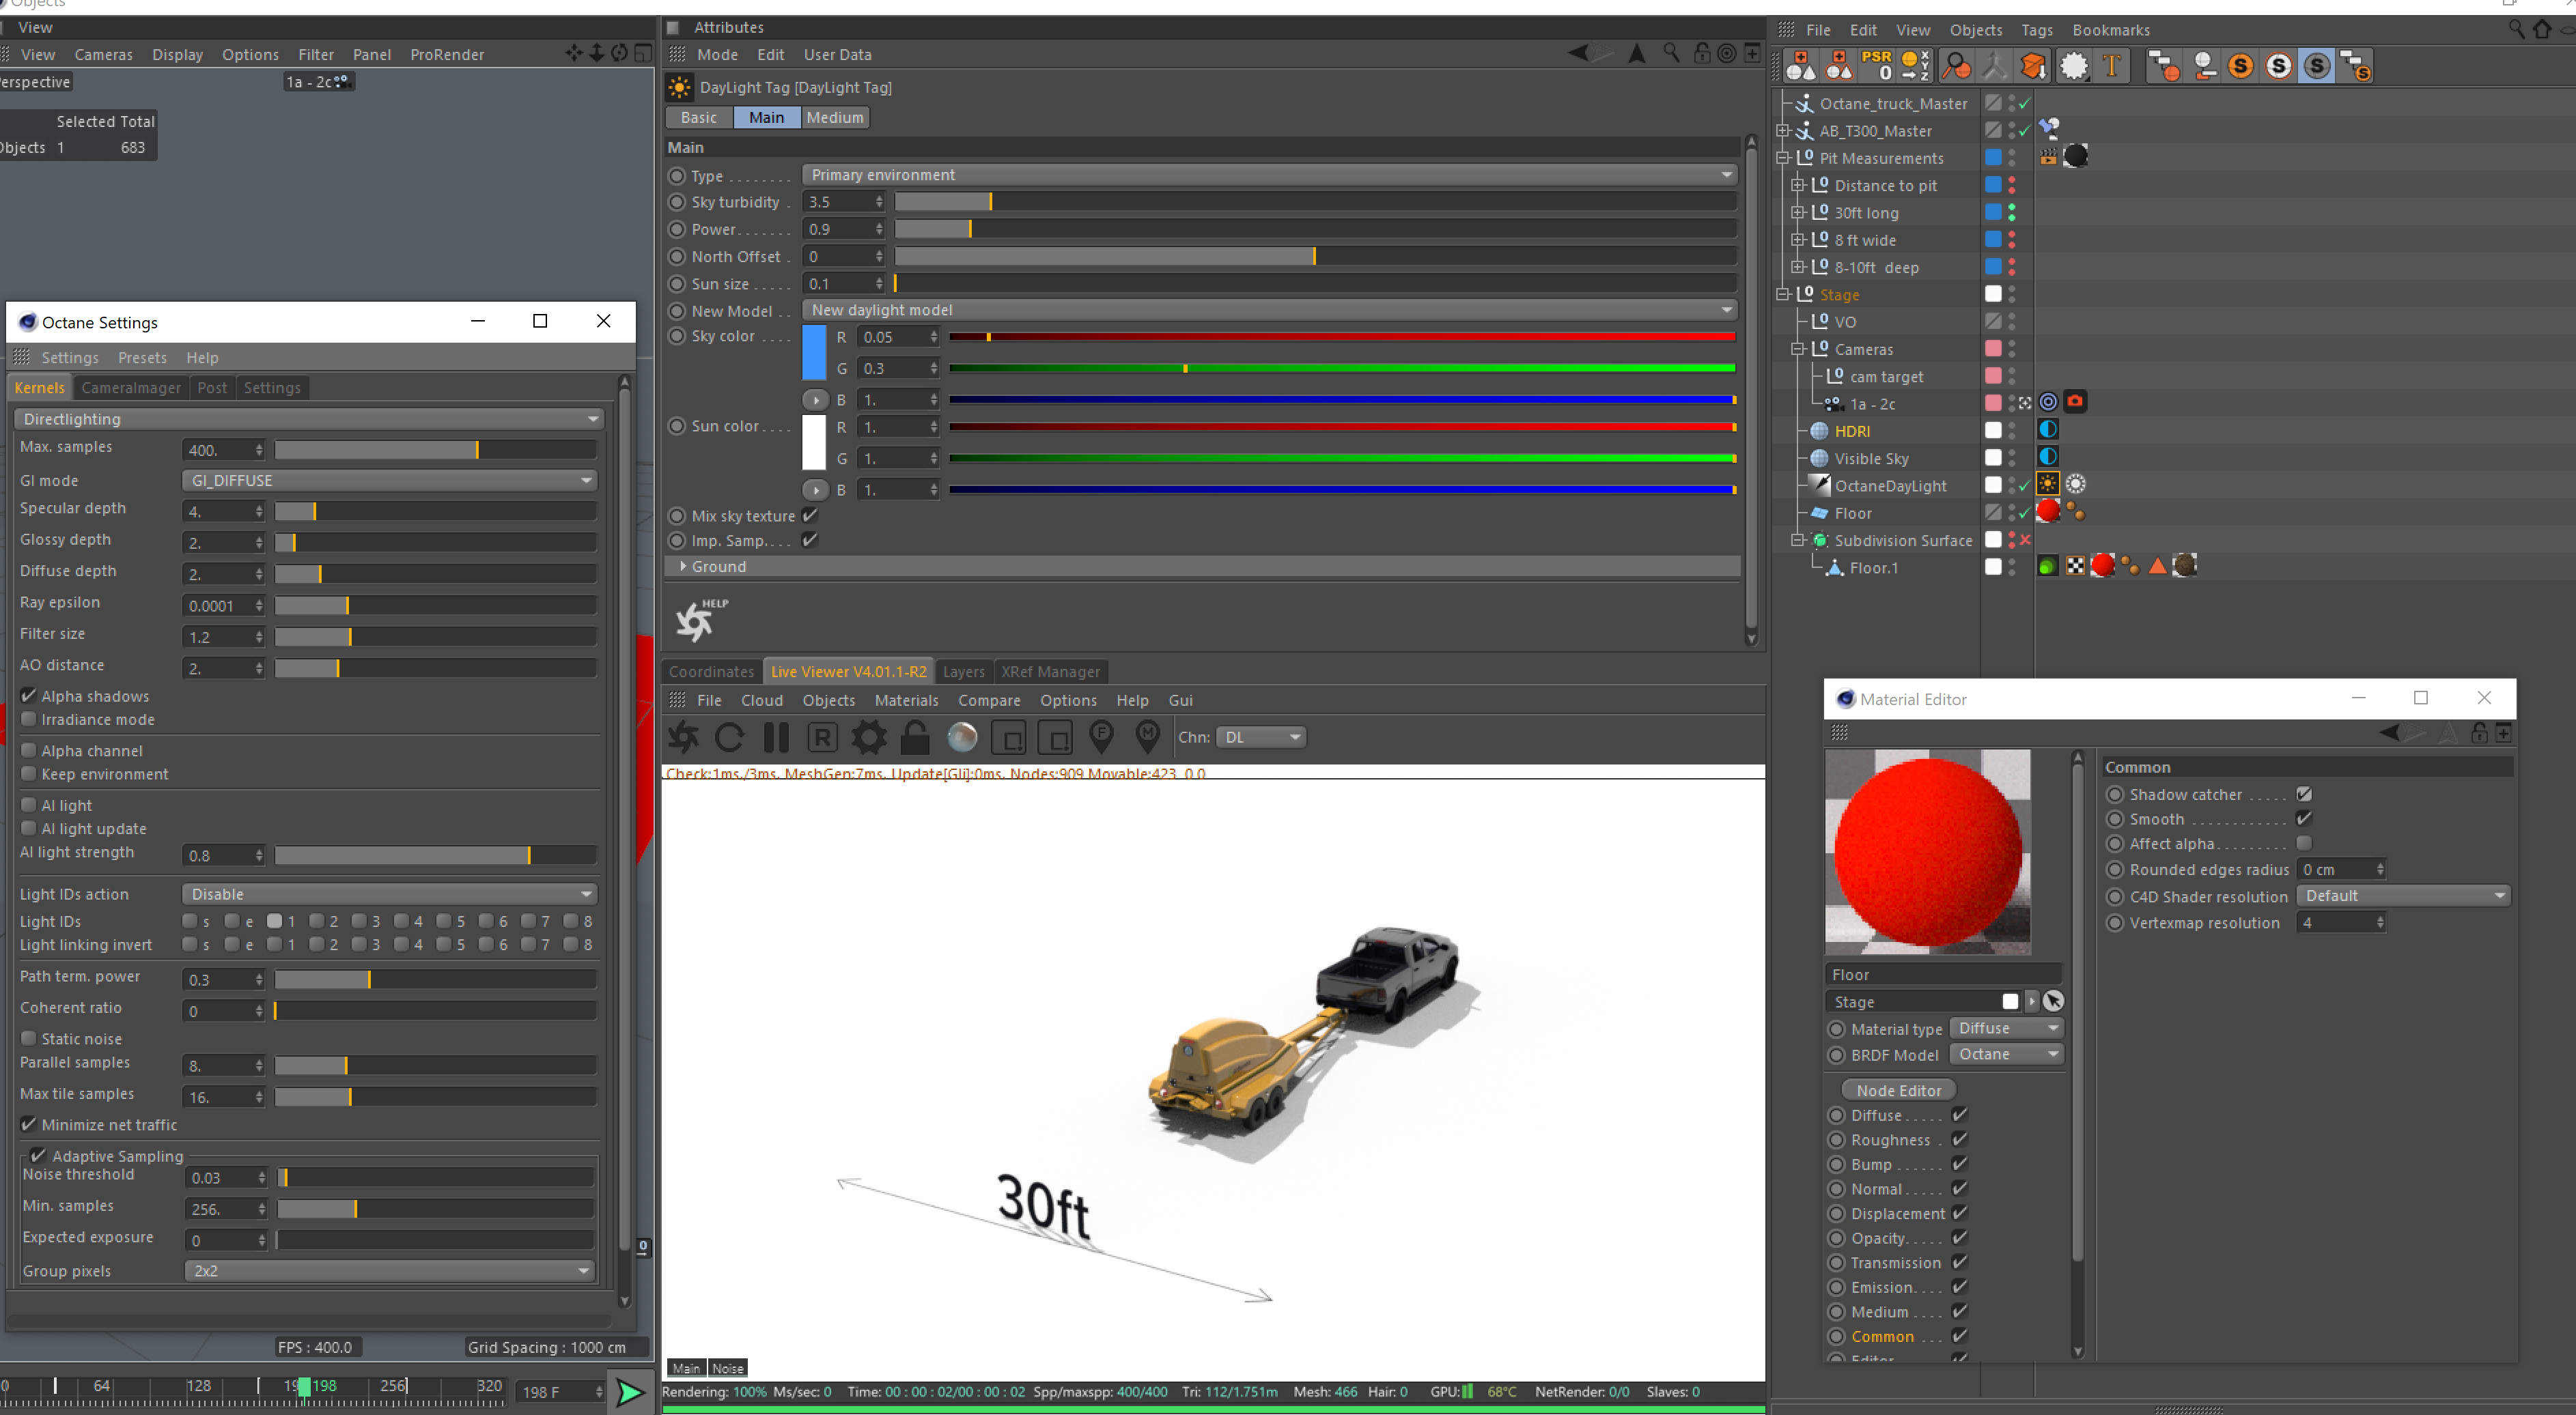The width and height of the screenshot is (2576, 1415).
Task: Select the material picker M pin icon
Action: pos(1147,737)
